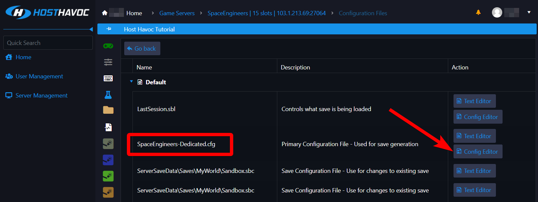Open Text Editor for LastSession.sbl

[x=474, y=101]
